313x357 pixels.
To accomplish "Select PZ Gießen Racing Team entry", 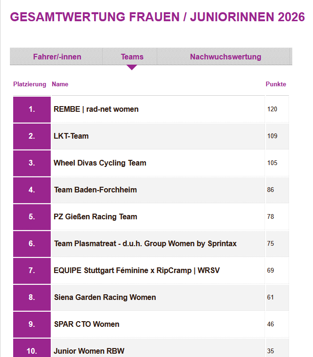I will 95,217.
